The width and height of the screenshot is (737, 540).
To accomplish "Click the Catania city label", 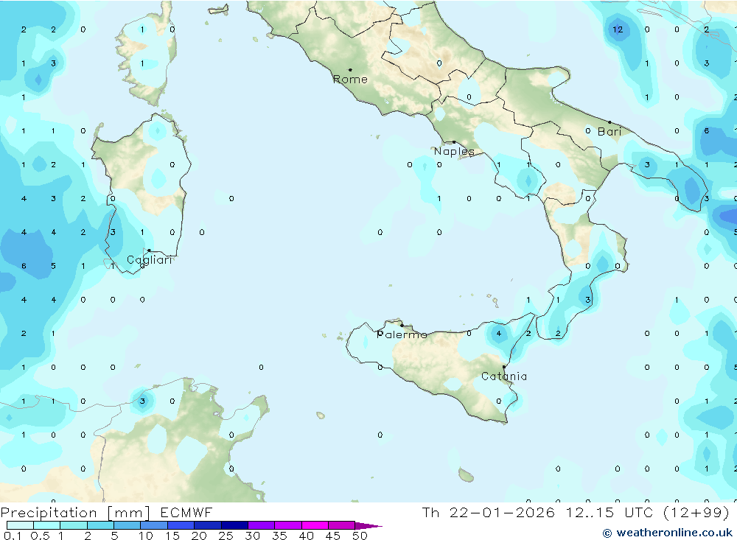I will click(x=504, y=376).
